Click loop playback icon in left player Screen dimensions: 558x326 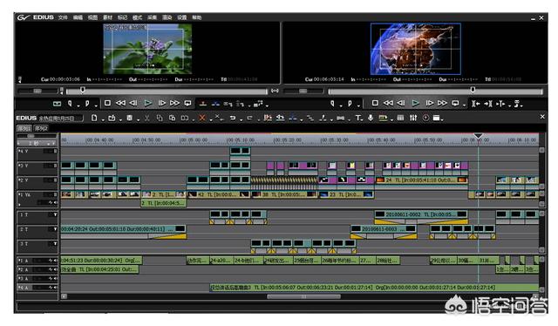pos(187,103)
